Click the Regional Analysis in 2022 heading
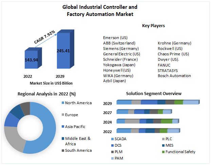 pyautogui.click(x=46, y=93)
